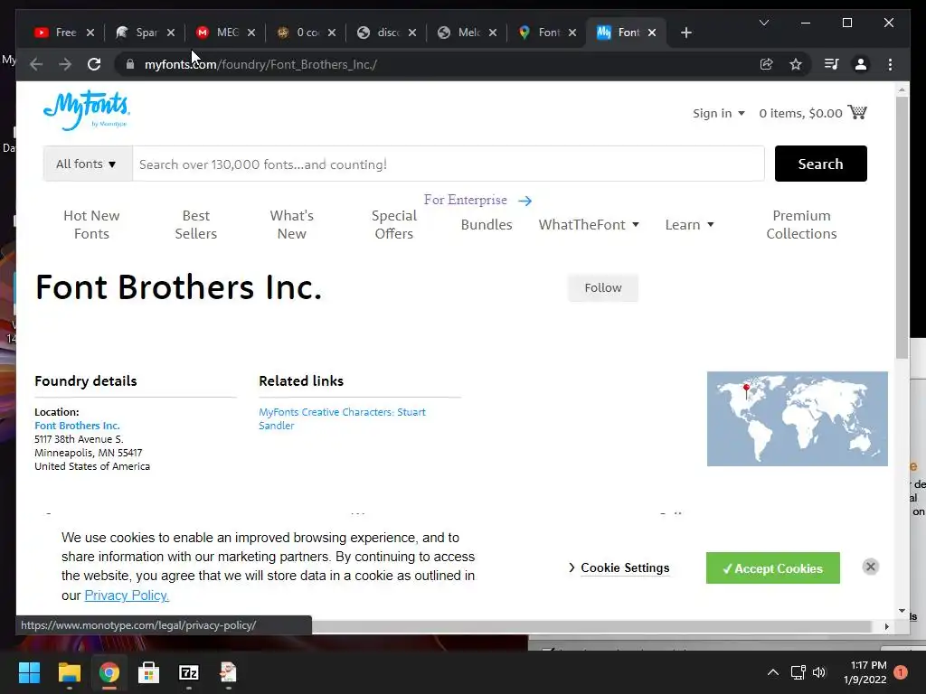Open tab search chevron in title bar
926x694 pixels.
[763, 23]
